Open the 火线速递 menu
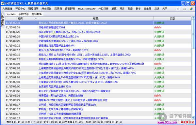 (x=8, y=8)
